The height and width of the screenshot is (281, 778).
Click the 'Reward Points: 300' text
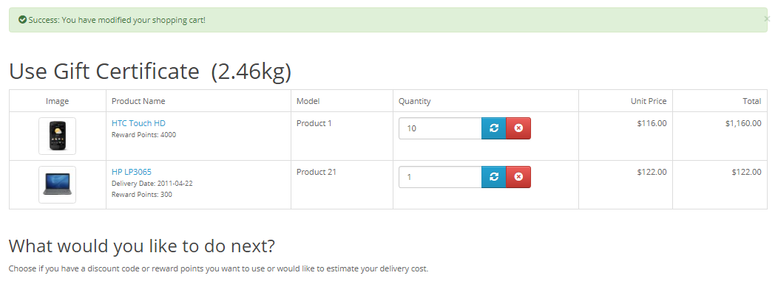click(x=142, y=195)
